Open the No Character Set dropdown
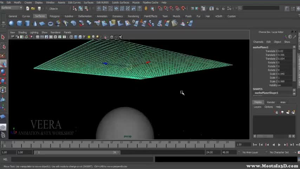Screen dimensions: 300x169 (x=279, y=152)
